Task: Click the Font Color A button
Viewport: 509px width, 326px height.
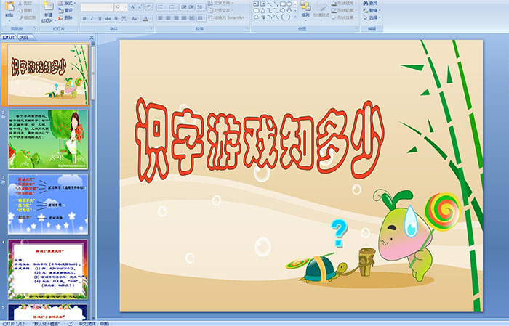Action: pos(145,18)
